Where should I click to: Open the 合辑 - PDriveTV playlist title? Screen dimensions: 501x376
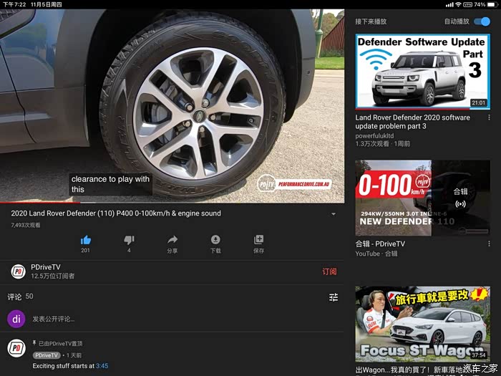(x=380, y=244)
